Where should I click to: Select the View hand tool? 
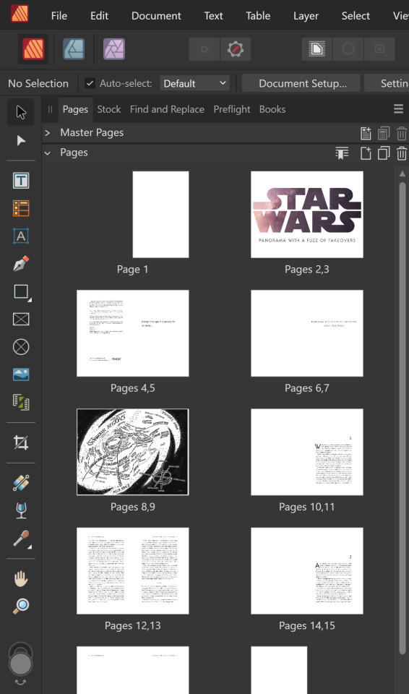tap(21, 578)
